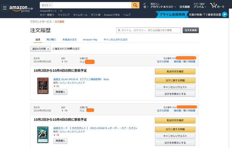Viewport: 232px width, 148px height.
Task: Click the ガガガボルト card thumbnail
Action: (x=43, y=135)
